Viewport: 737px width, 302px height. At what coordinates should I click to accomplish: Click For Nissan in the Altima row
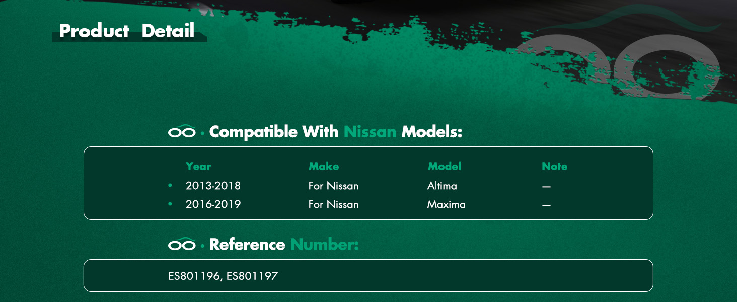click(x=334, y=186)
